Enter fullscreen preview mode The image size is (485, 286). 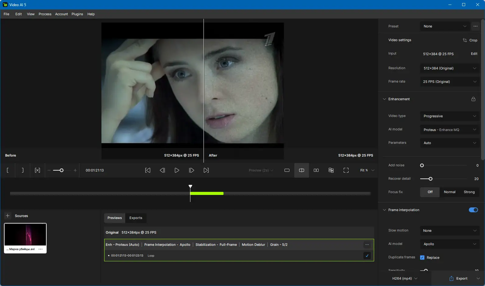point(346,170)
